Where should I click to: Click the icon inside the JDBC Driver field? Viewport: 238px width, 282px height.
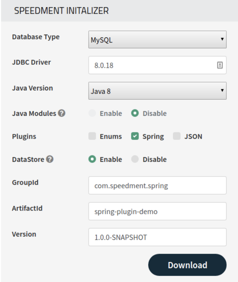220,65
